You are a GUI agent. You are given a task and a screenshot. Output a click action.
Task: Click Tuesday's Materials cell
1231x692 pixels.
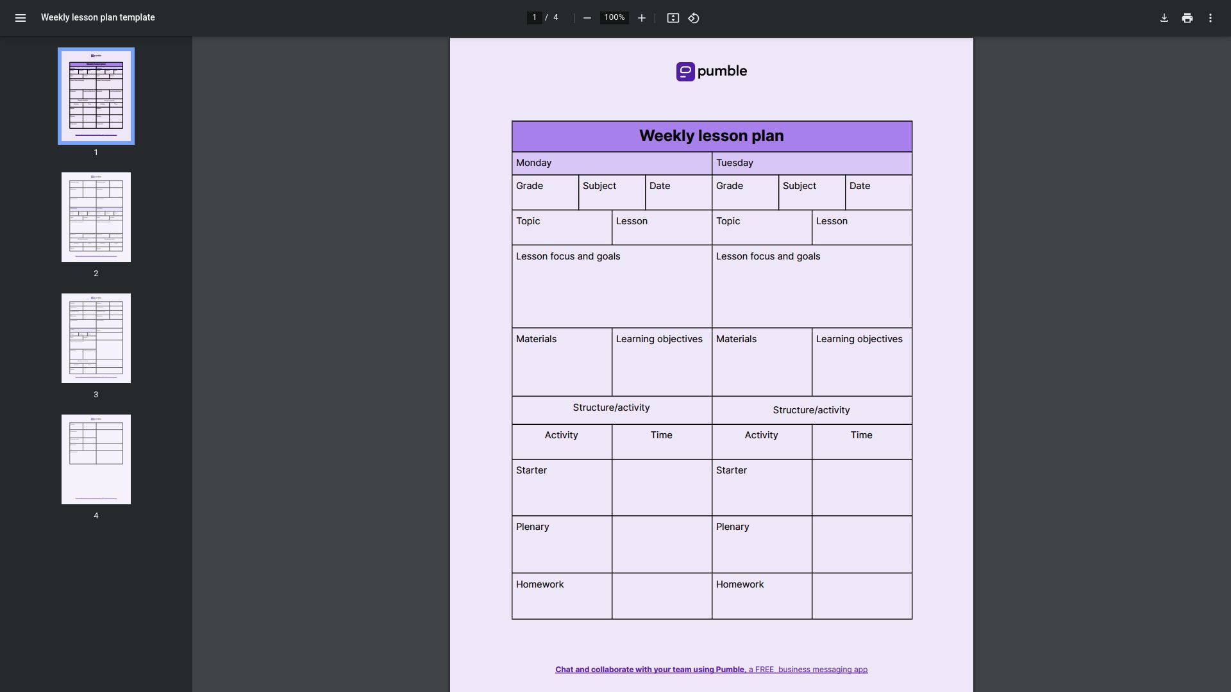(x=762, y=362)
